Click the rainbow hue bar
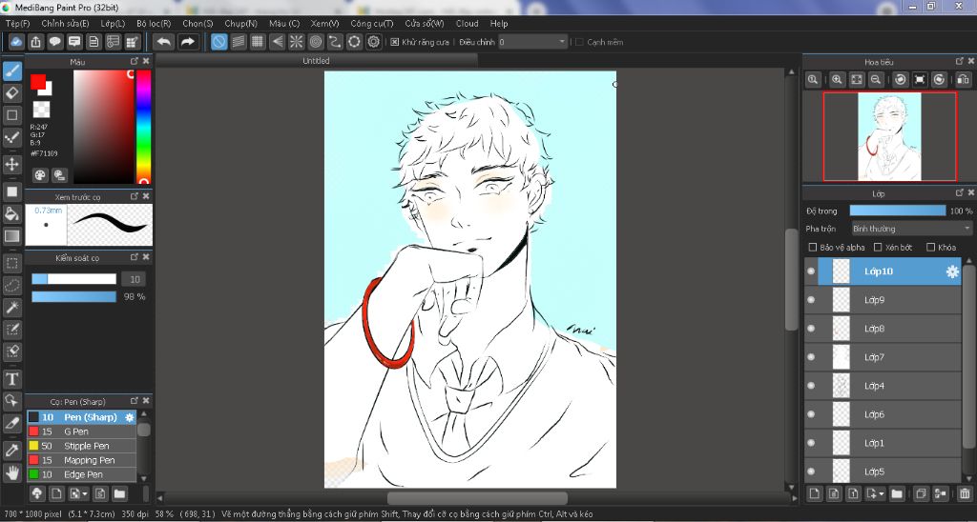977x522 pixels. [x=143, y=127]
